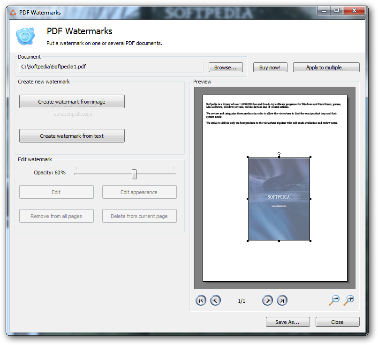
Task: Click Browse to choose a document
Action: (x=226, y=67)
